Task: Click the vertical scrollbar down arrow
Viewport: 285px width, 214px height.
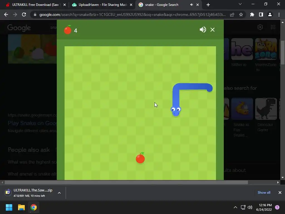Action: 282,177
